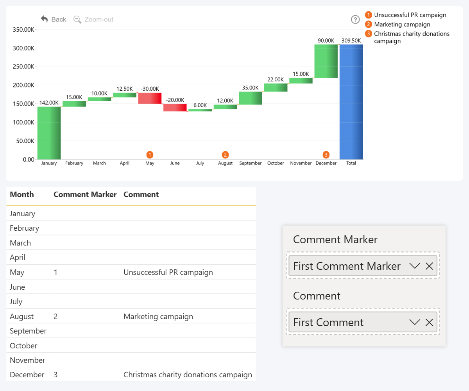
Task: Select the August row in the table
Action: (22, 316)
